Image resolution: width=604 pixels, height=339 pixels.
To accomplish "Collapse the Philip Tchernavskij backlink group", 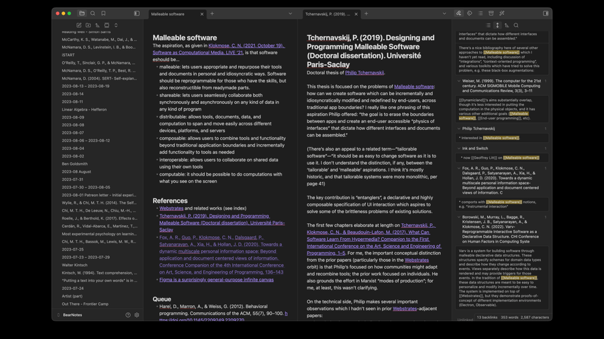I will pyautogui.click(x=460, y=129).
